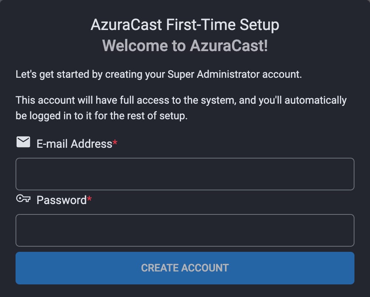Click the AzuraCast First-Time Setup heading

(185, 24)
